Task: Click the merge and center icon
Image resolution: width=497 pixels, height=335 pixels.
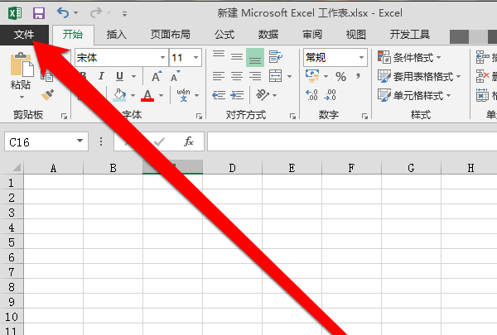Action: point(275,76)
